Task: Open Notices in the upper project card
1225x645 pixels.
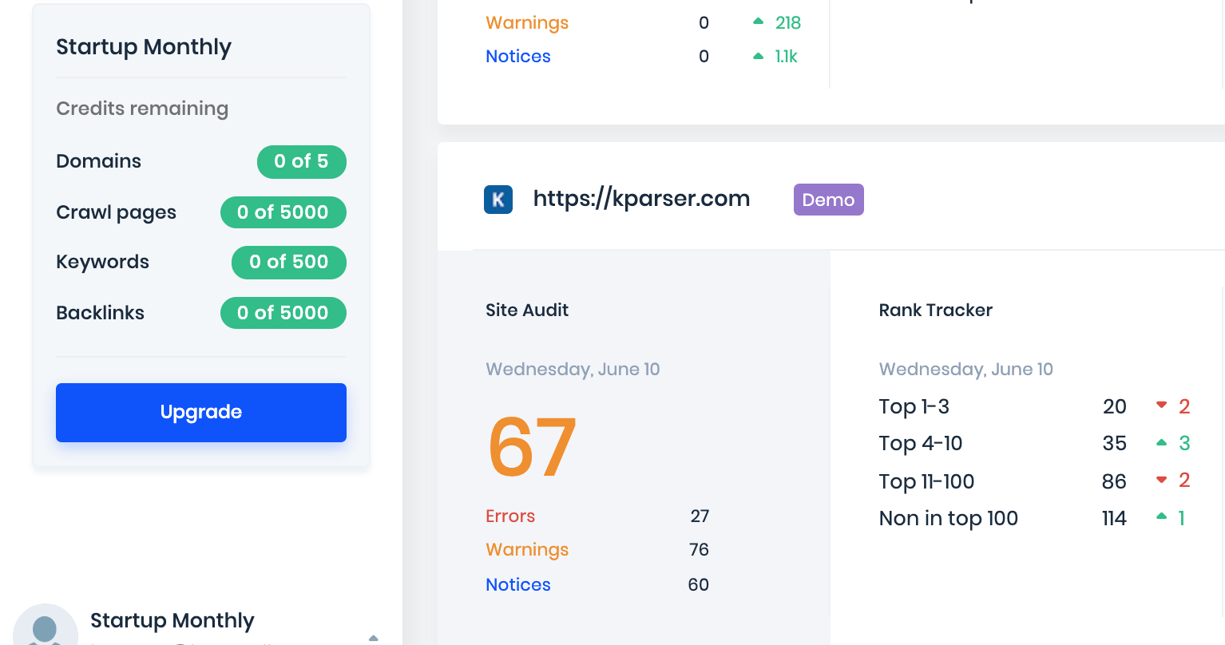Action: 518,57
